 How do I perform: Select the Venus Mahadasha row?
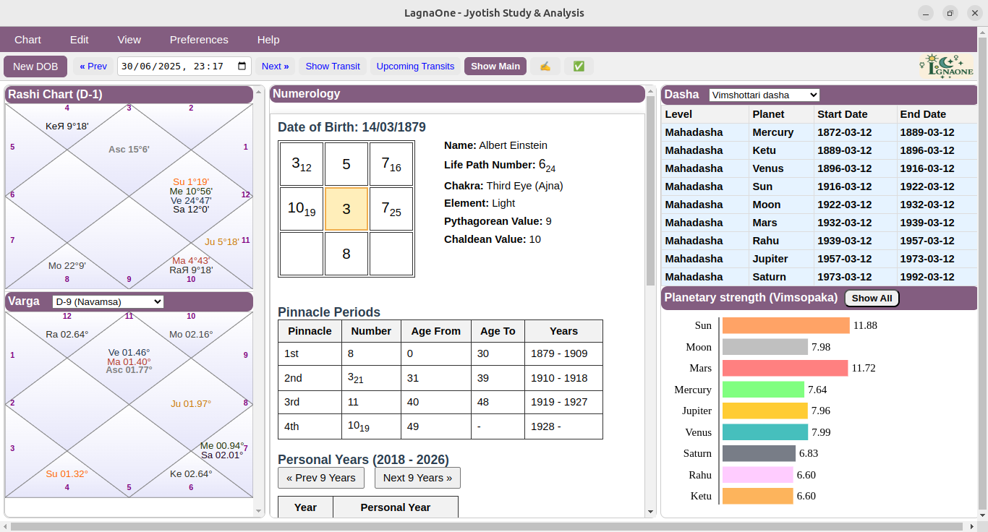(x=819, y=168)
